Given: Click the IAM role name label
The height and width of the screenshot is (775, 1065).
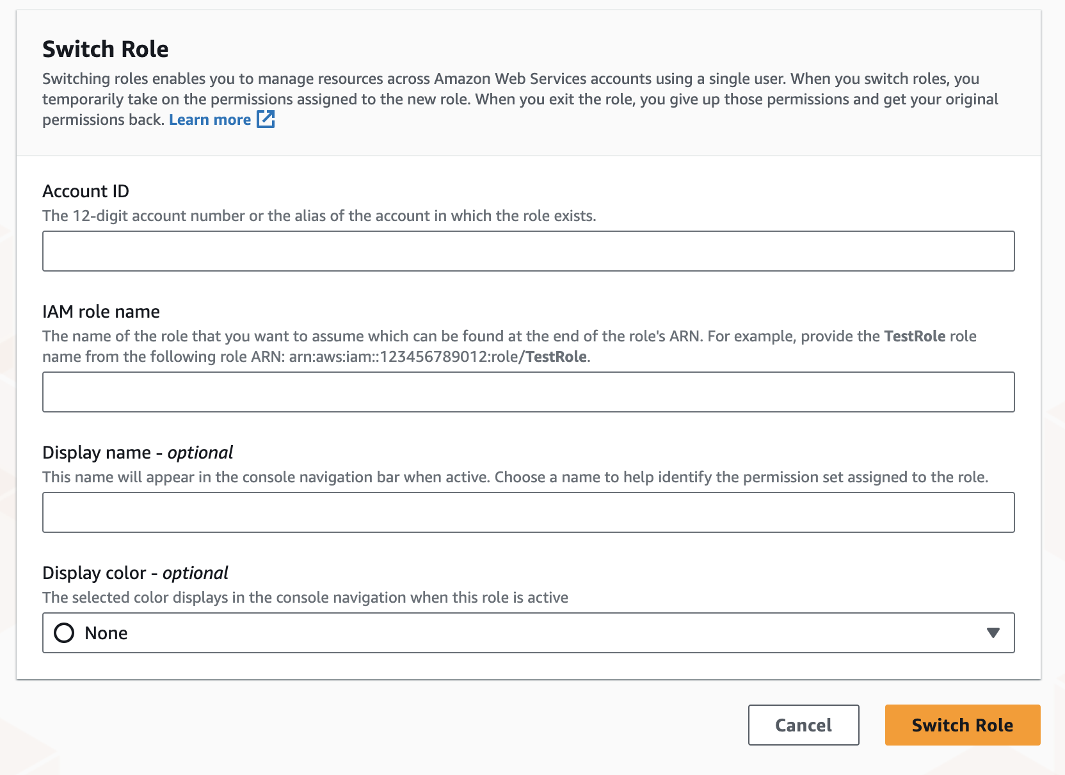Looking at the screenshot, I should click(101, 311).
